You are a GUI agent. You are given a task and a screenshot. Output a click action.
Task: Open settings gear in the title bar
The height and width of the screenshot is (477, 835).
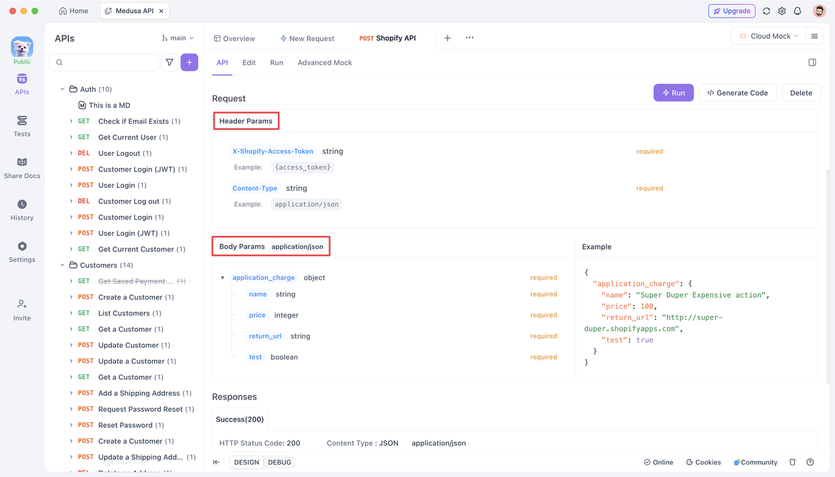coord(782,11)
